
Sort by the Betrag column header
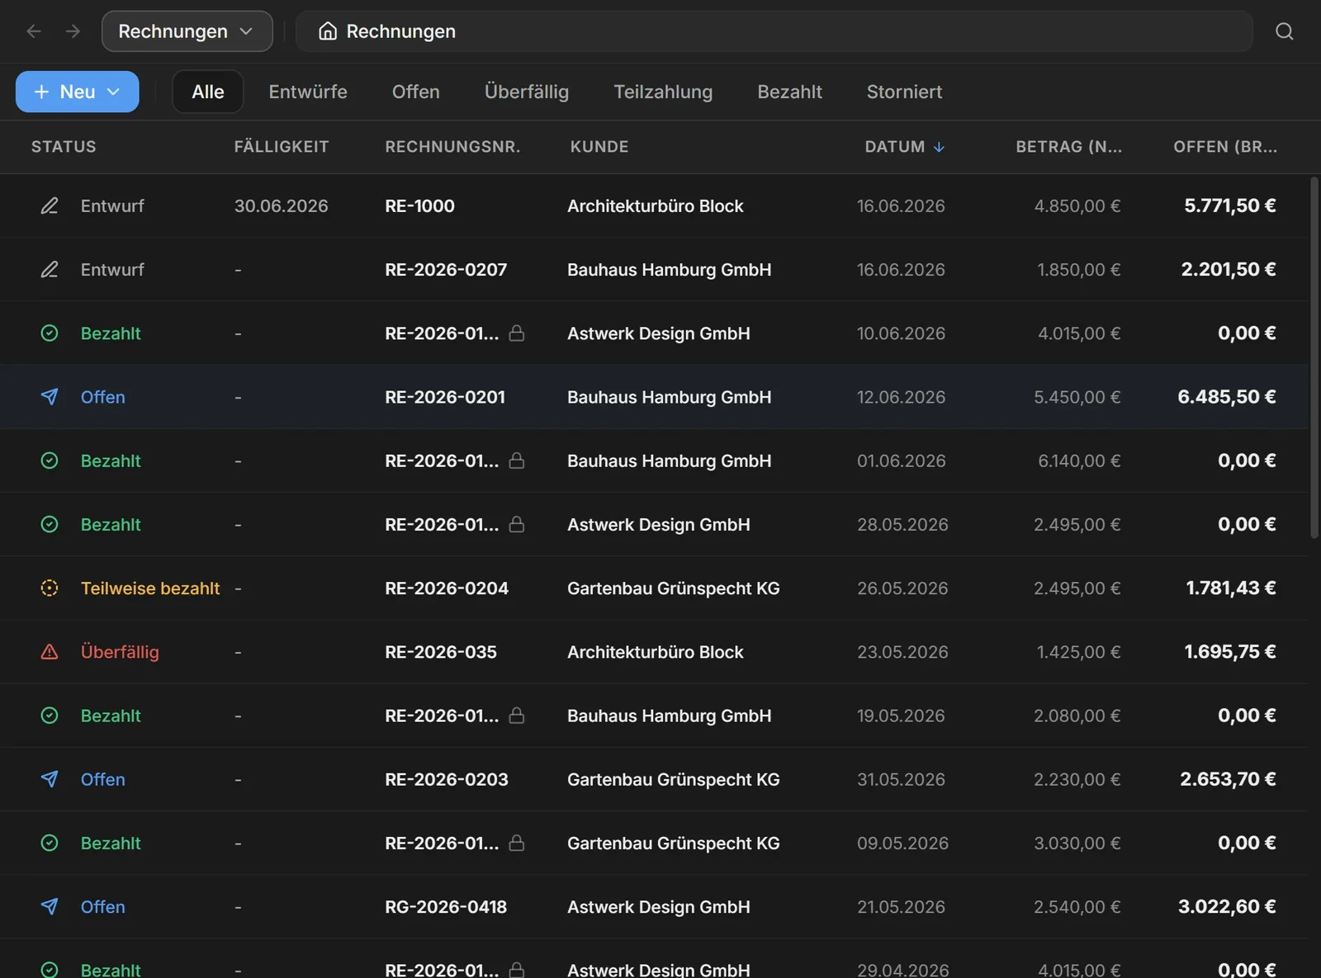1068,147
